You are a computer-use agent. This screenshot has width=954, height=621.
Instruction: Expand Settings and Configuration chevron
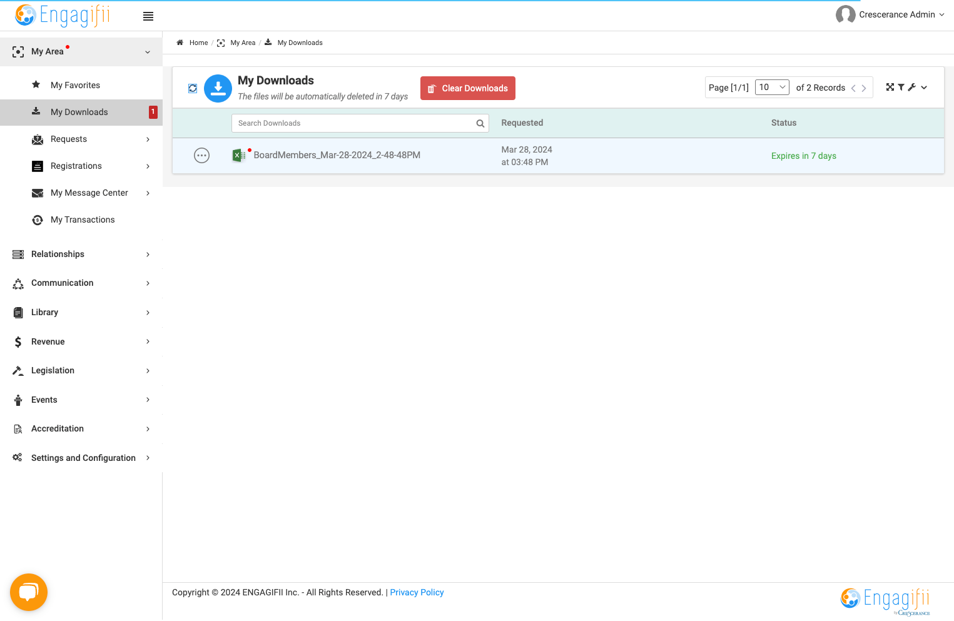(x=148, y=458)
